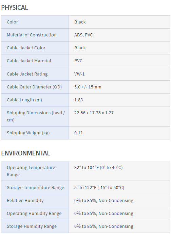Click the Cable Jacket Material value PVC

[x=78, y=61]
